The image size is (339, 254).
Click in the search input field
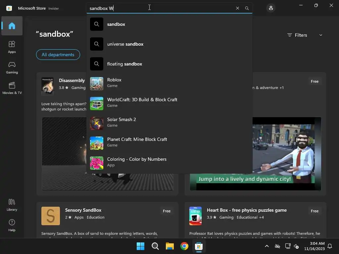[x=161, y=8]
